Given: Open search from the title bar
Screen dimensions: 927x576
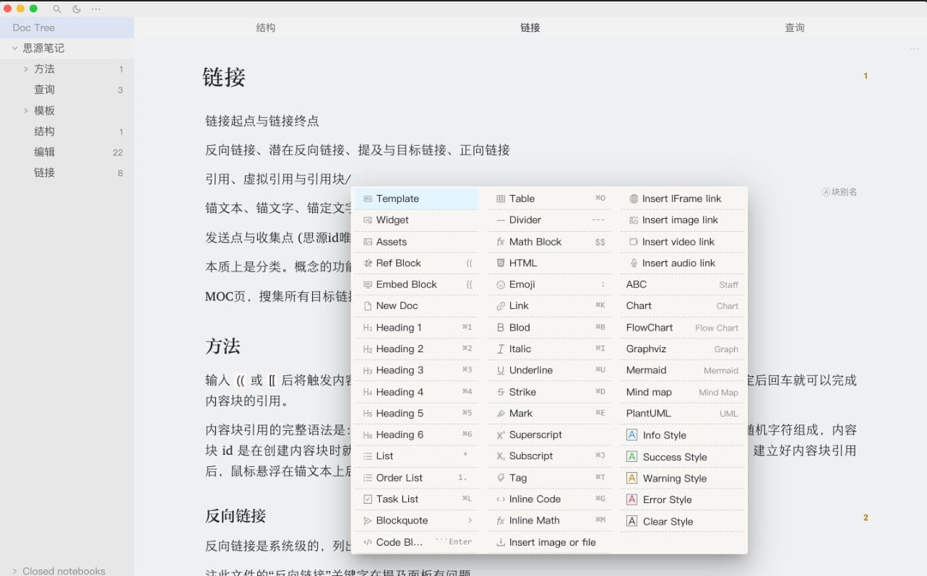Looking at the screenshot, I should coord(56,9).
